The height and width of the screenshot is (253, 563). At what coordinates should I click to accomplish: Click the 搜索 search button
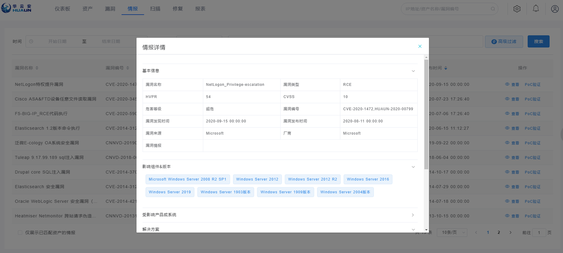tap(538, 41)
